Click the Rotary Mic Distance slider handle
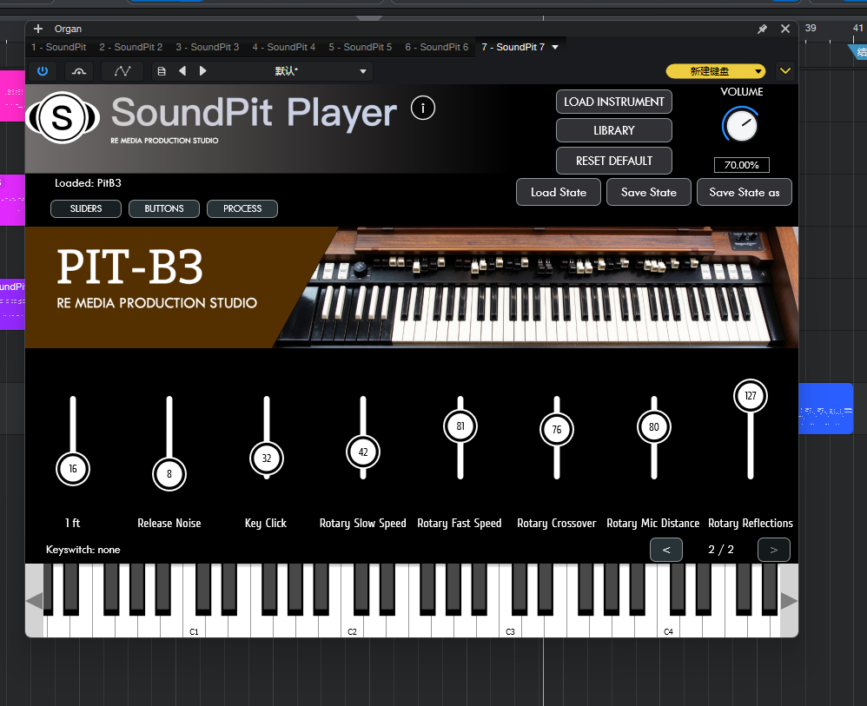867x706 pixels. click(654, 427)
